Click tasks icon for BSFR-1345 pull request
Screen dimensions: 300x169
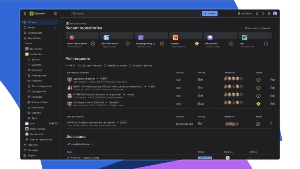coord(271,88)
